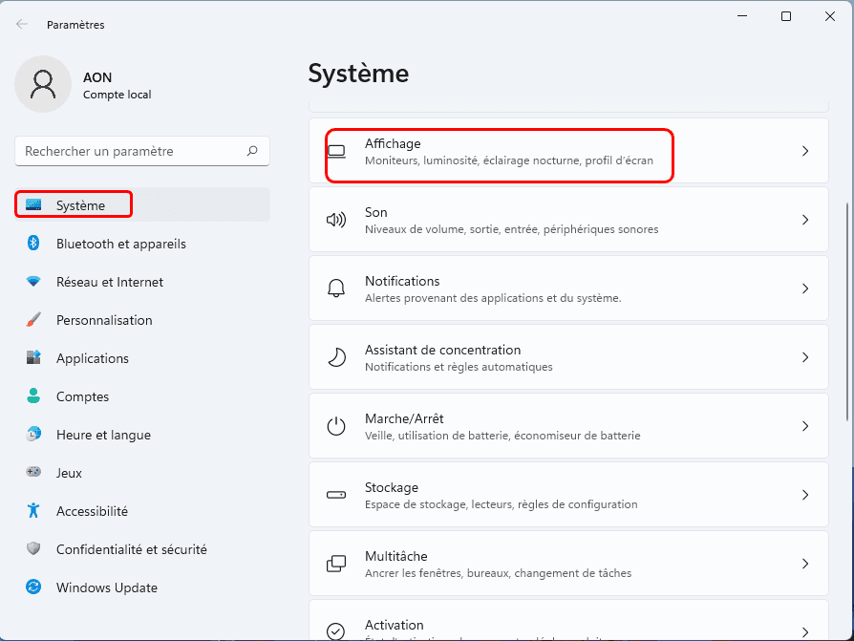Select the Comptes sidebar category

click(x=82, y=396)
